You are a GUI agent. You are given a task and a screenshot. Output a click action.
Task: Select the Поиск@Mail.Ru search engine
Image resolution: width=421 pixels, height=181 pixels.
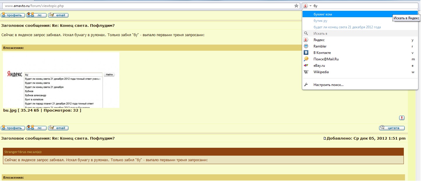pos(326,59)
